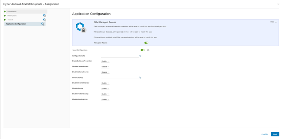Open the DisableOpeningLinks dropdown
Viewport: 282px width, 139px height.
[105, 99]
